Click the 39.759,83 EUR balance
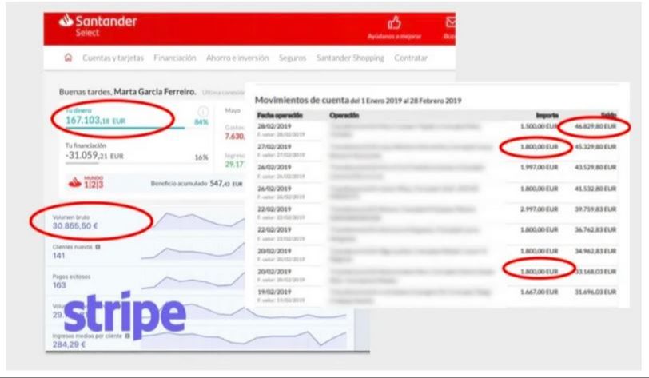Viewport: 649px width, 378px height. (x=595, y=209)
